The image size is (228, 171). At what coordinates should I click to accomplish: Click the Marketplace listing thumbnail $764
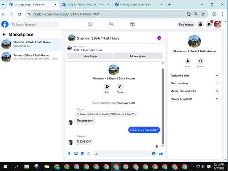70,48
